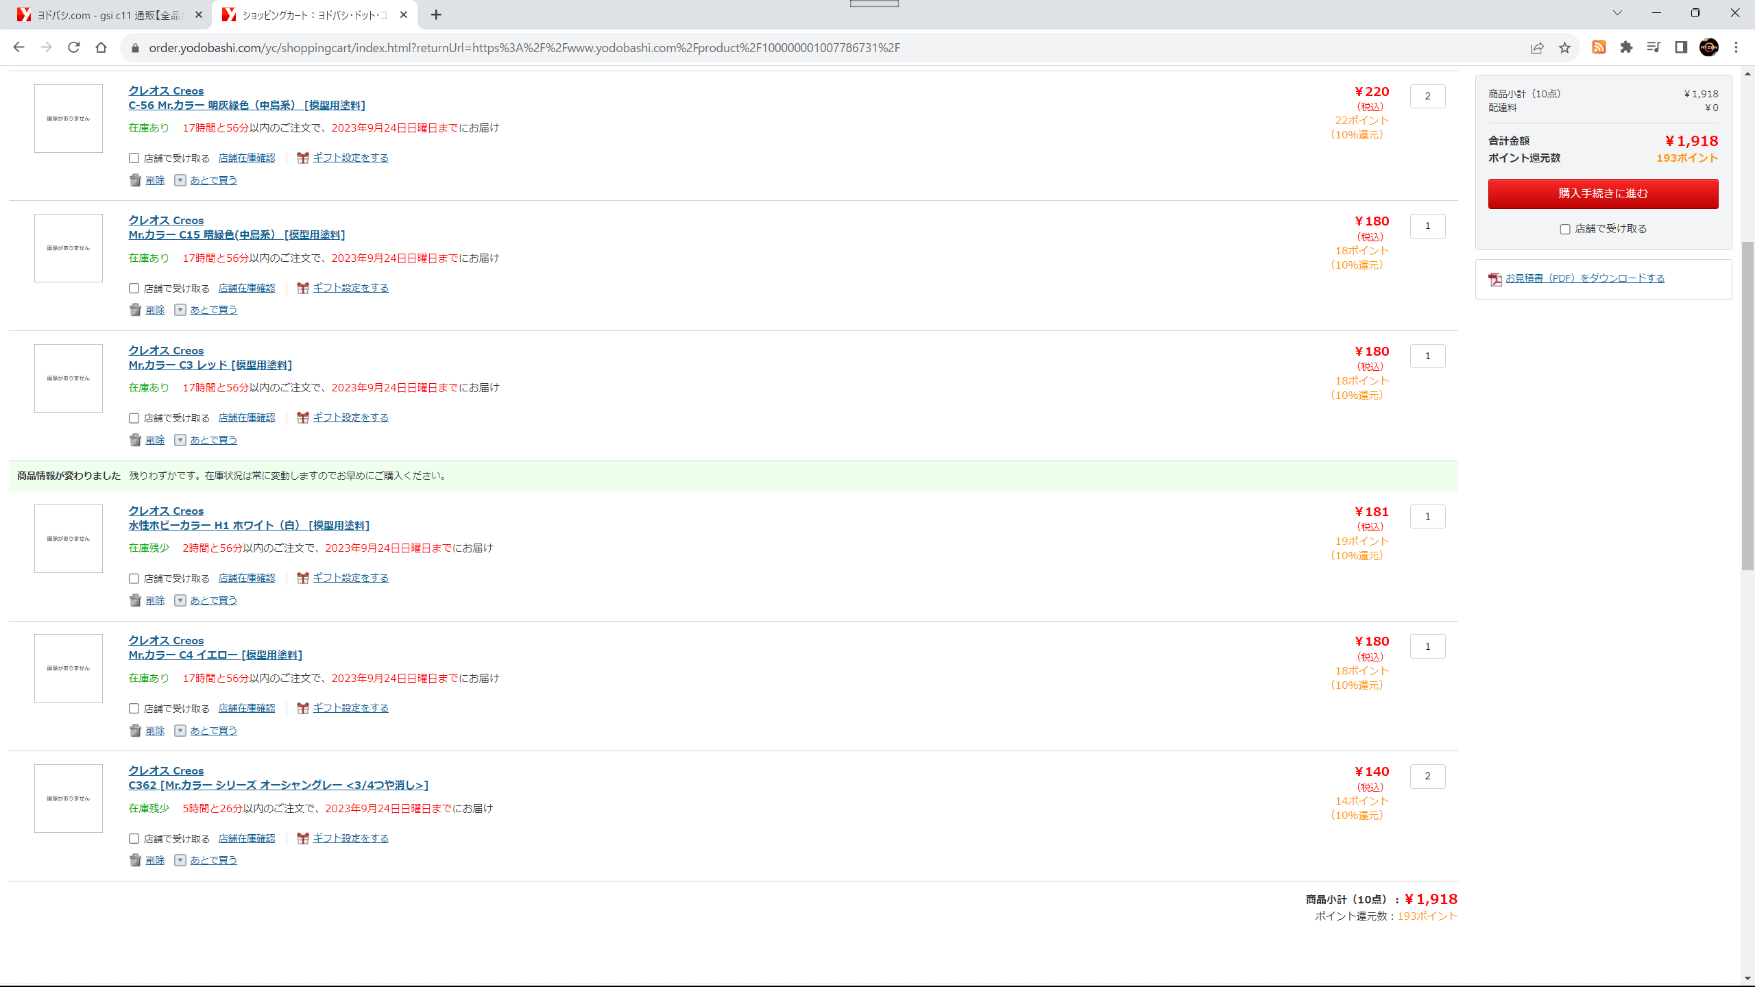This screenshot has height=987, width=1755.
Task: Check store pickup for C15 暗緑色
Action: pyautogui.click(x=134, y=289)
